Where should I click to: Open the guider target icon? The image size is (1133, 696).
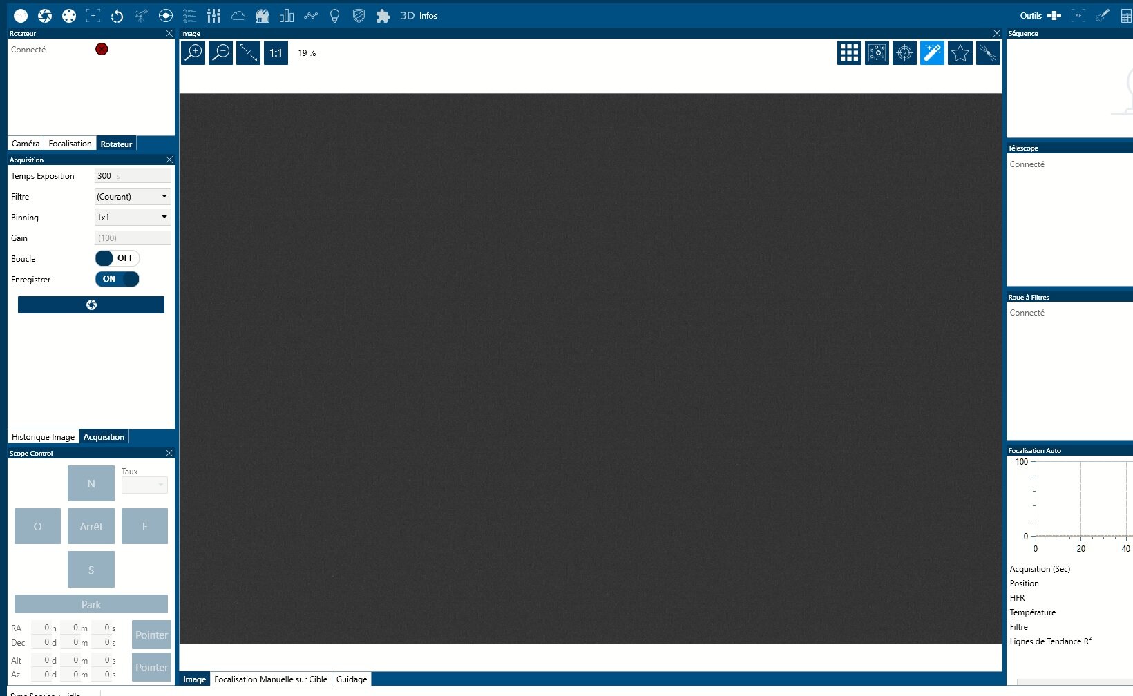166,15
